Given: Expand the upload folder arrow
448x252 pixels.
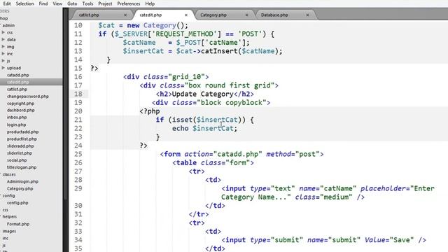Looking at the screenshot, I should [x=3, y=68].
